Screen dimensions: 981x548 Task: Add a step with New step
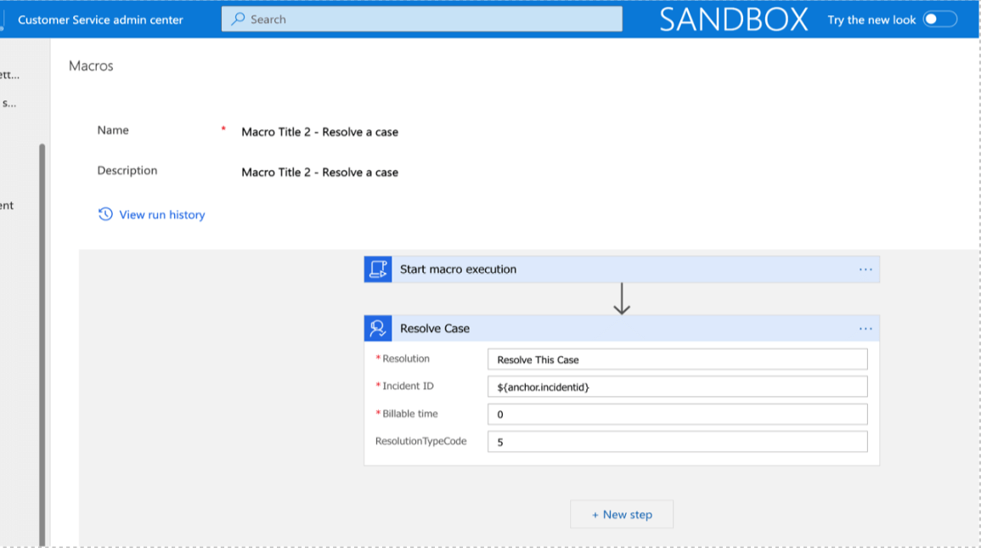click(x=622, y=514)
